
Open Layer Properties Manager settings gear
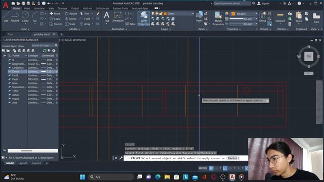click(x=54, y=51)
